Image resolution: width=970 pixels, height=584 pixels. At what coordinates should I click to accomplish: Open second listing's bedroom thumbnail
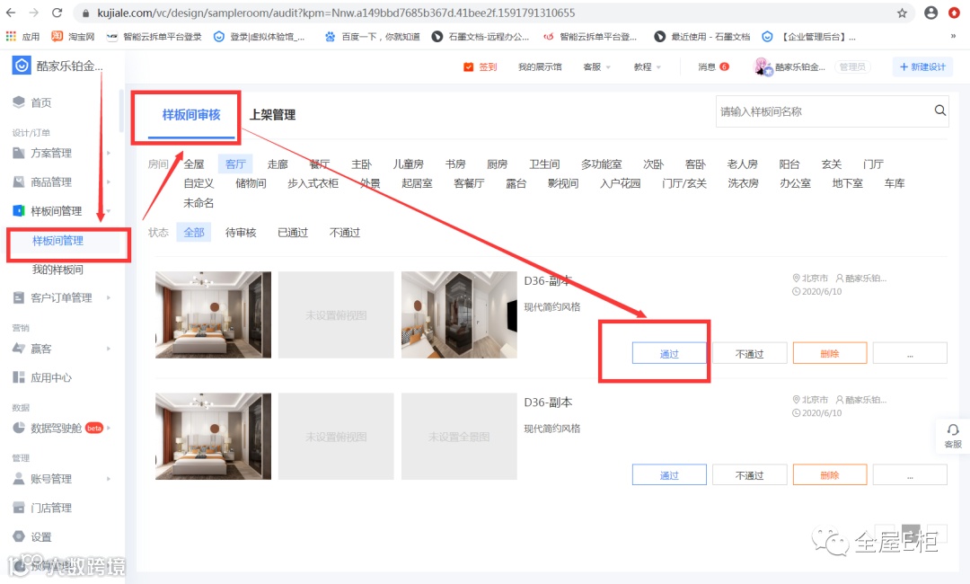[213, 436]
